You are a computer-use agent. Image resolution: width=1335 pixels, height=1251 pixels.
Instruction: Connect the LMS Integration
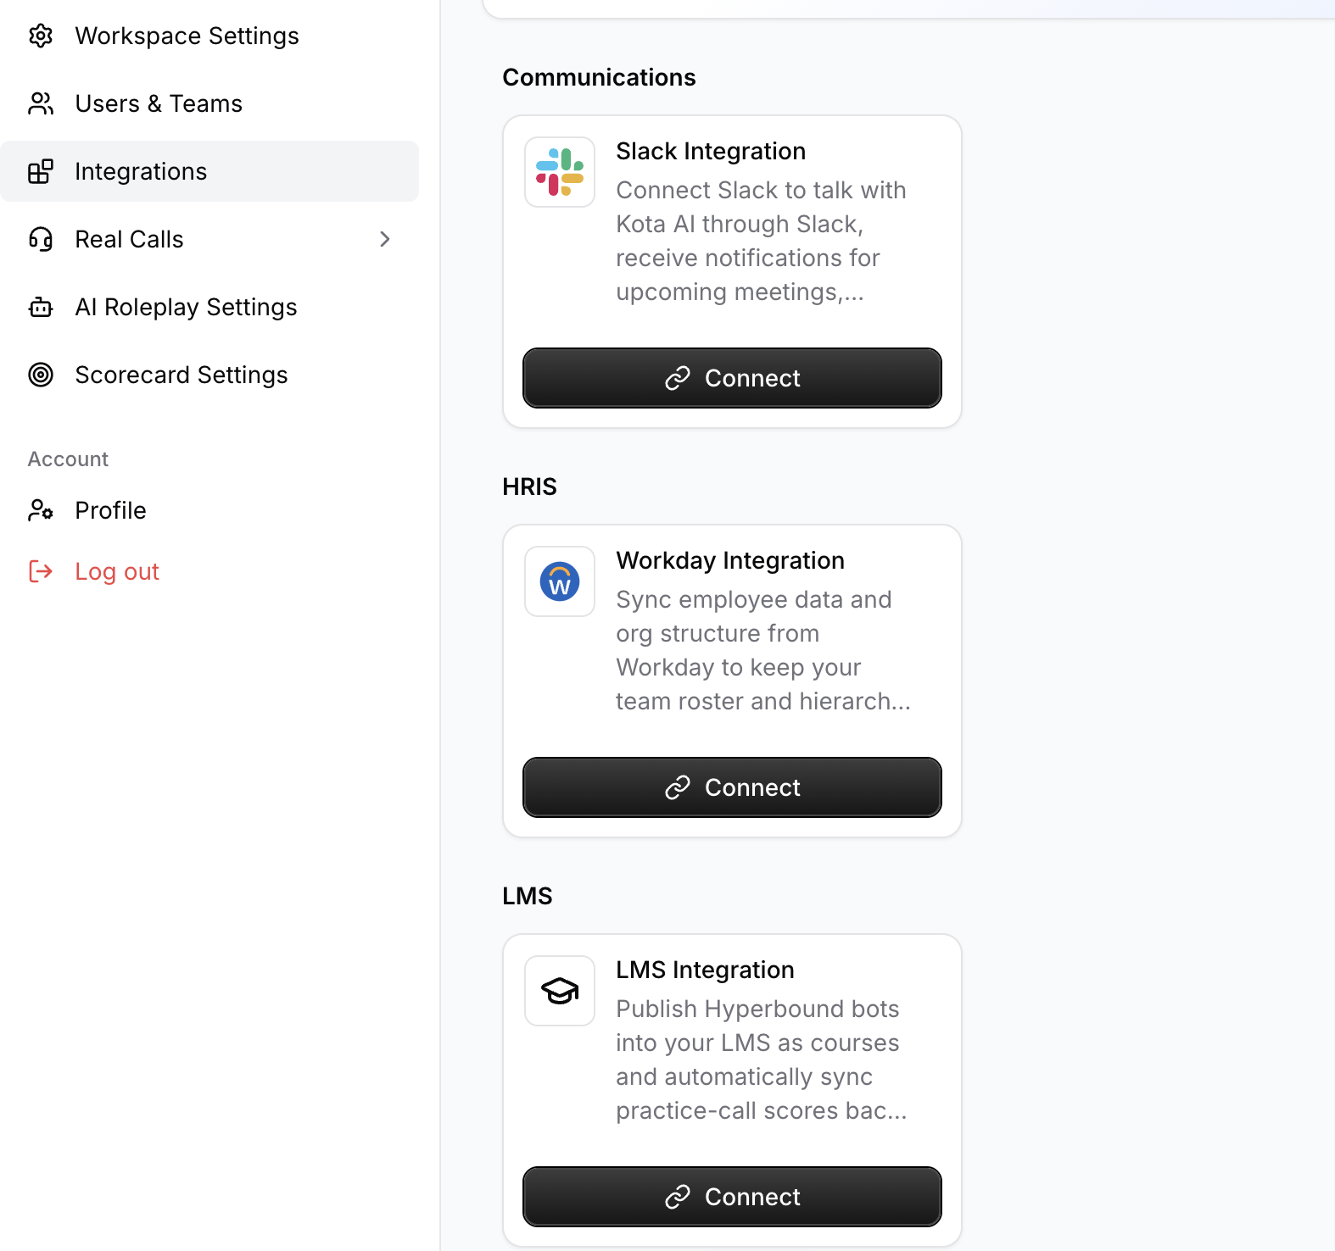[732, 1197]
